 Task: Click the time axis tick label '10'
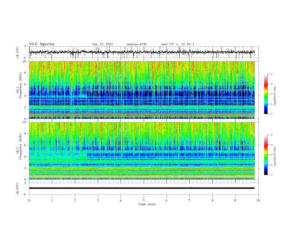coord(258,200)
